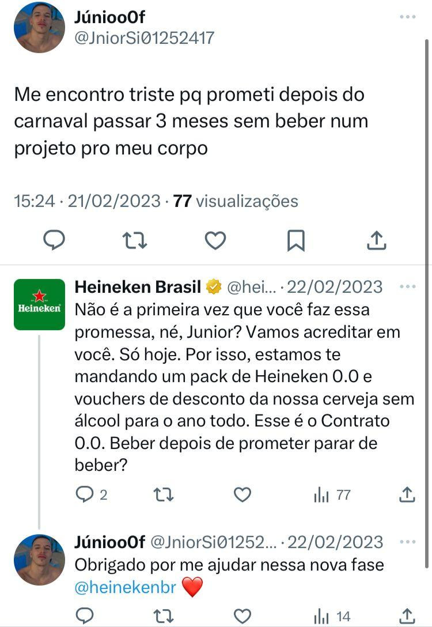Reply to Heineken Brasil's tweet
Screen dimensions: 432x627
click(85, 494)
